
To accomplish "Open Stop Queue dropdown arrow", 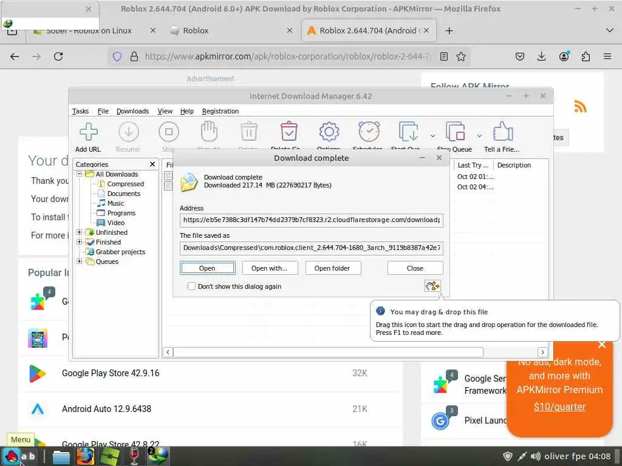I will 479,136.
